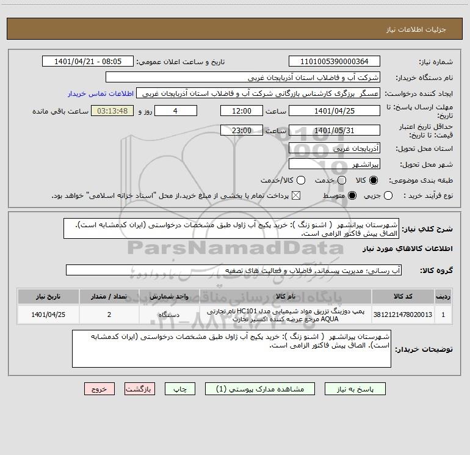The height and width of the screenshot is (455, 470).
Task: Click the کد کالا column header
Action: pyautogui.click(x=403, y=296)
